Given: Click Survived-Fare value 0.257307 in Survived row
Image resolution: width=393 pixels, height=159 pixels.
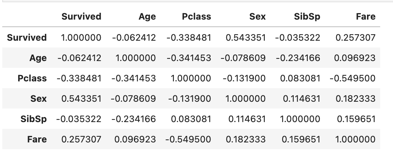Looking at the screenshot, I should coord(355,38).
